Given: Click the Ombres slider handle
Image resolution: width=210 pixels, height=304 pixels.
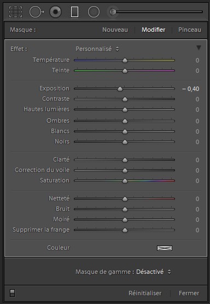Looking at the screenshot, I should pos(125,121).
